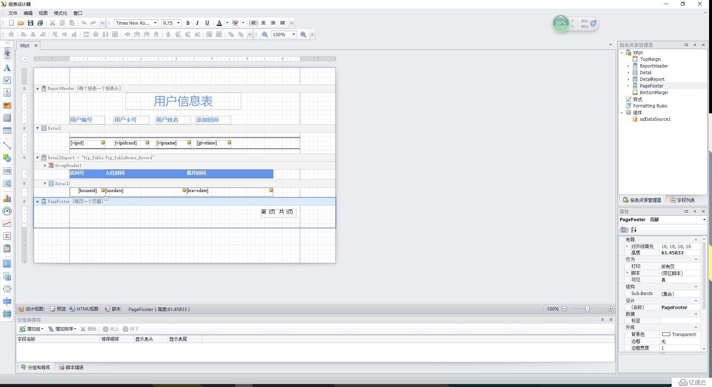Open the background color fill tool
Image resolution: width=712 pixels, height=387 pixels.
[235, 23]
